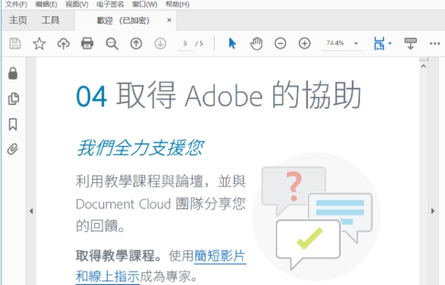This screenshot has height=285, width=445.
Task: Open the security lock panel
Action: coord(13,73)
